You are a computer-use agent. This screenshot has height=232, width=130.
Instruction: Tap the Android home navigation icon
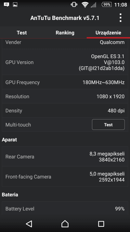coord(65,224)
